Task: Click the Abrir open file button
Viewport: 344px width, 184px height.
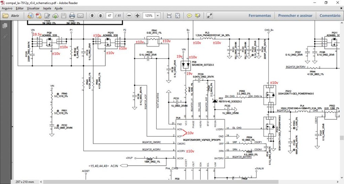Action: [11, 15]
